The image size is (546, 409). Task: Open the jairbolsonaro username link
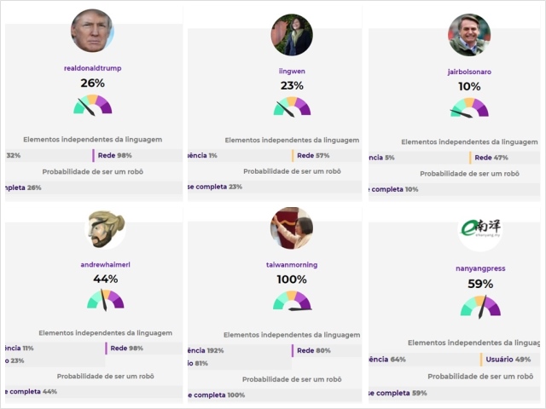(469, 72)
